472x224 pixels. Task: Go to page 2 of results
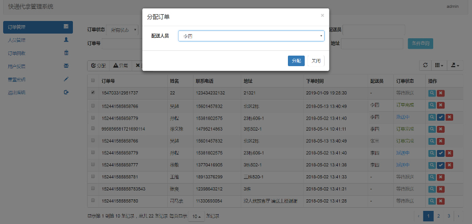(x=438, y=216)
